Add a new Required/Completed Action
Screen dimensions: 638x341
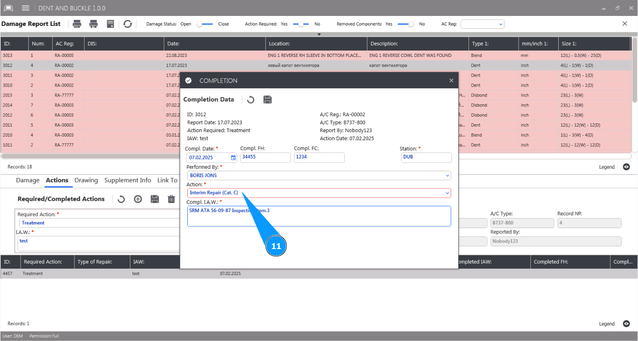[138, 199]
